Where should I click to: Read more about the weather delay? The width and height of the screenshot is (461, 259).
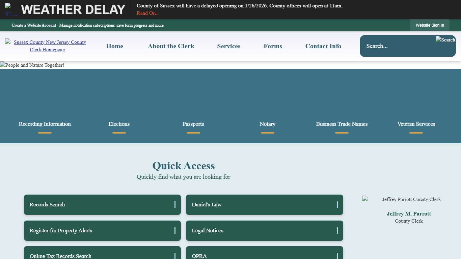coord(148,13)
